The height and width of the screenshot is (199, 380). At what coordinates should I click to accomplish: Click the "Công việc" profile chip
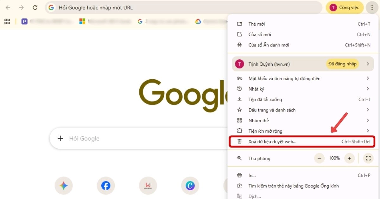(345, 8)
